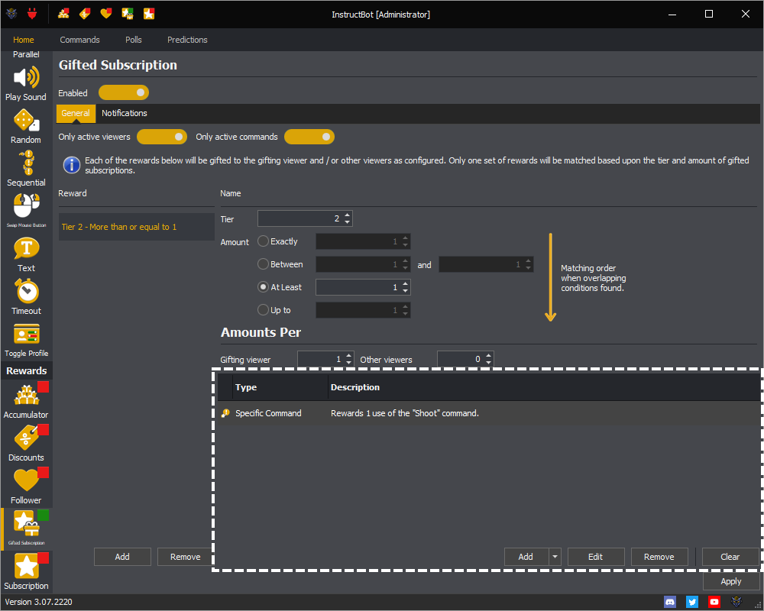764x611 pixels.
Task: Open the Add button dropdown arrow
Action: click(x=555, y=557)
